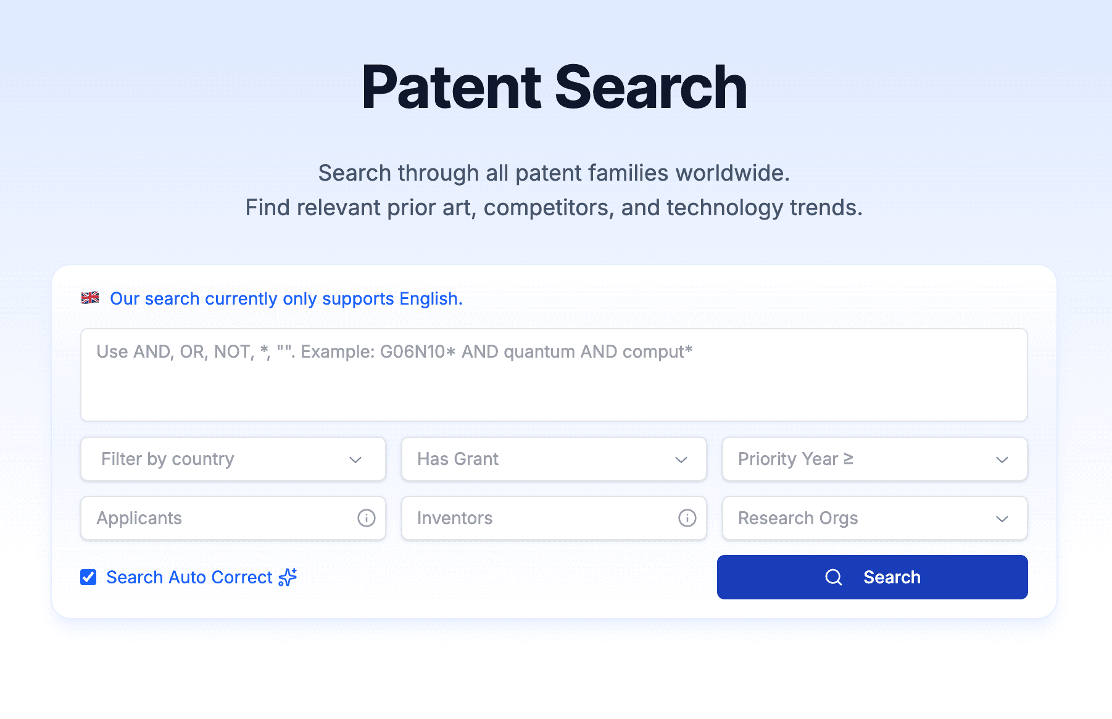1112x719 pixels.
Task: Uncheck the Search Auto Correct checkbox
Action: (88, 577)
